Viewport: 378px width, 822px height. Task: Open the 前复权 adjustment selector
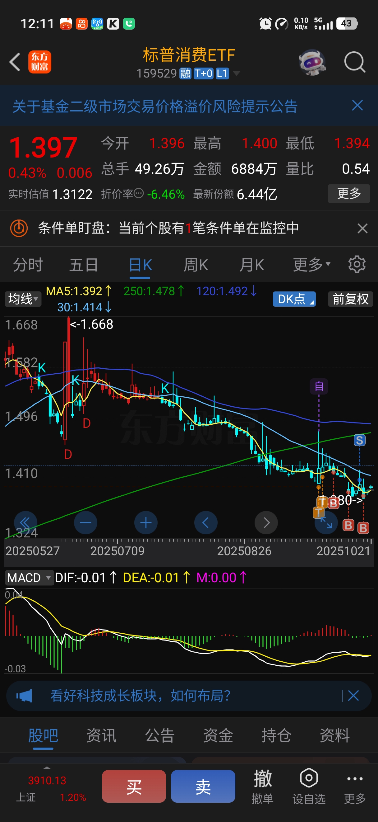[351, 299]
